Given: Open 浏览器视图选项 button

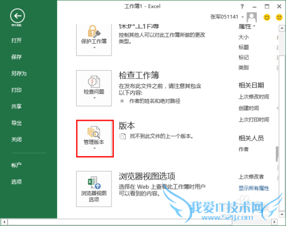Looking at the screenshot, I should pyautogui.click(x=94, y=189).
